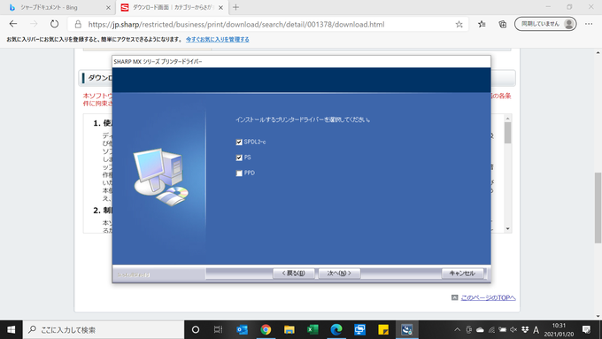Open the notification center icon
The image size is (602, 339).
click(586, 329)
